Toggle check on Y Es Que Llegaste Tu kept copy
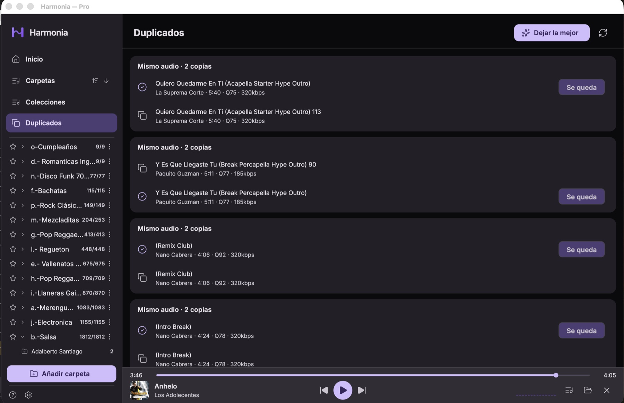624x403 pixels. [x=142, y=197]
